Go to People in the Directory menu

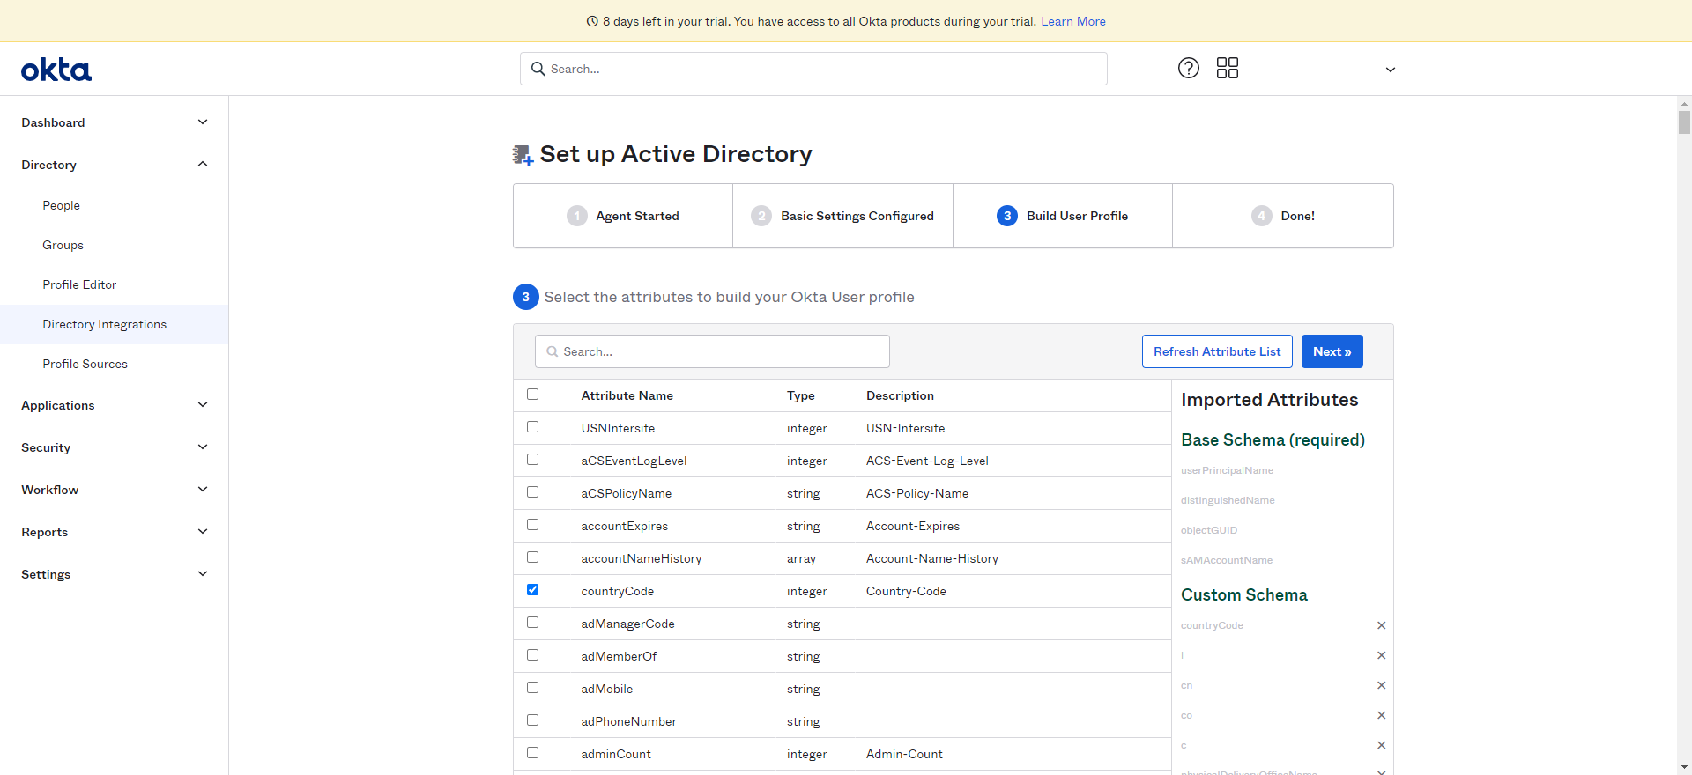[61, 205]
